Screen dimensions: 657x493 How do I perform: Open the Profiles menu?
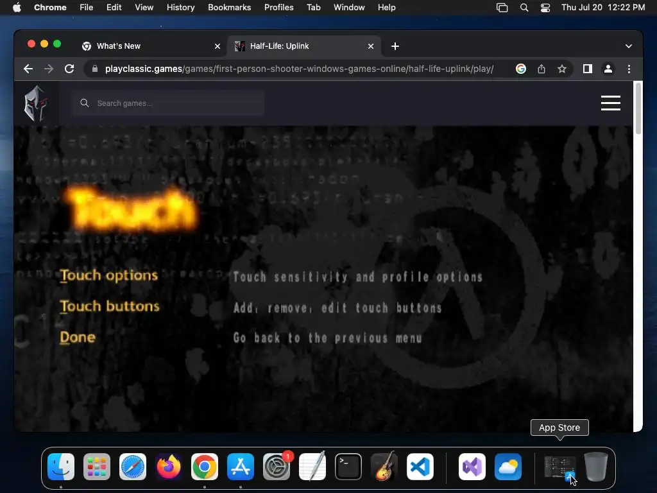click(278, 8)
